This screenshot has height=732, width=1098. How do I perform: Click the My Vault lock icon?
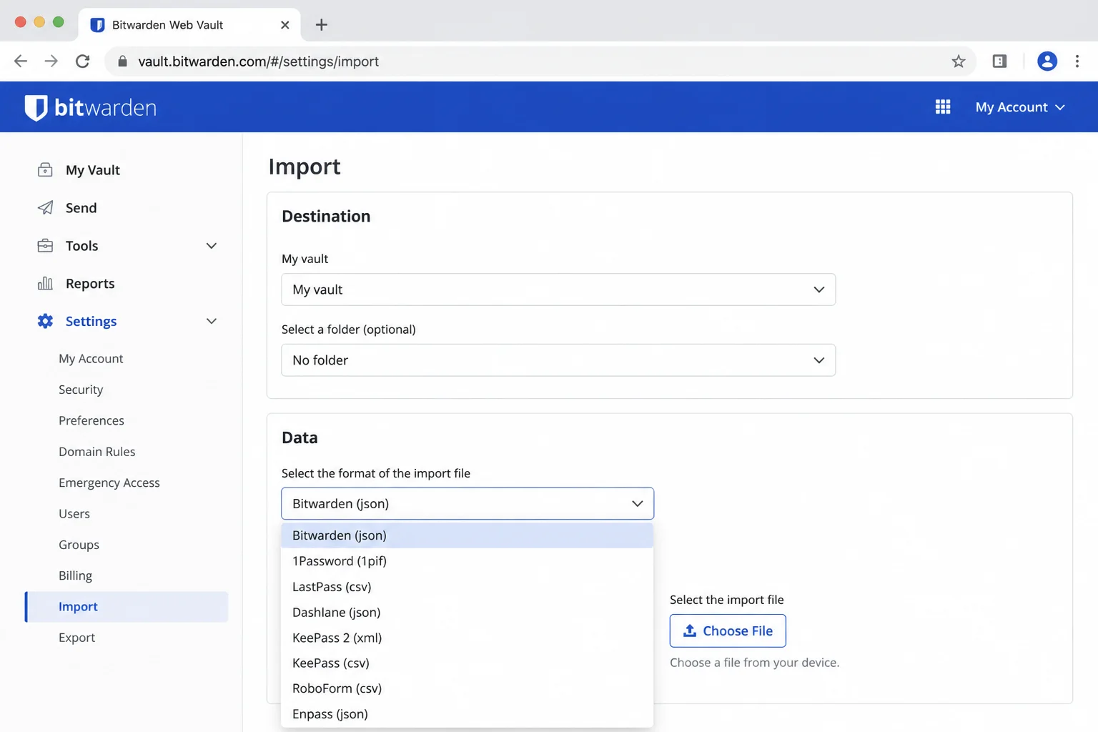tap(45, 169)
